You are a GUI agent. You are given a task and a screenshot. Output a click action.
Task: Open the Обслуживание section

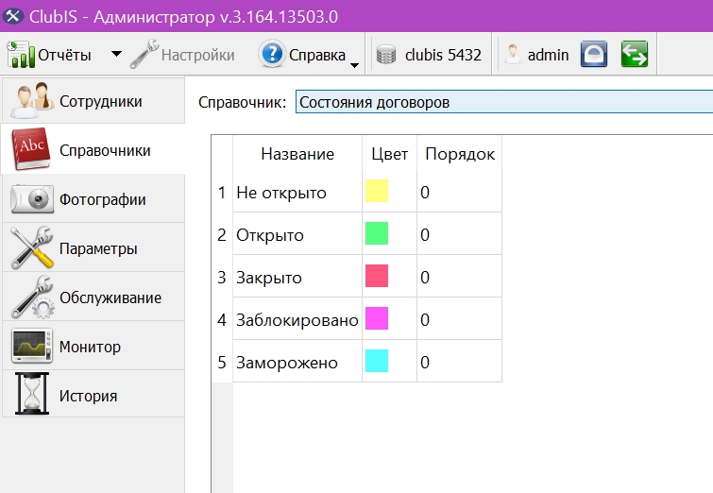pos(93,297)
